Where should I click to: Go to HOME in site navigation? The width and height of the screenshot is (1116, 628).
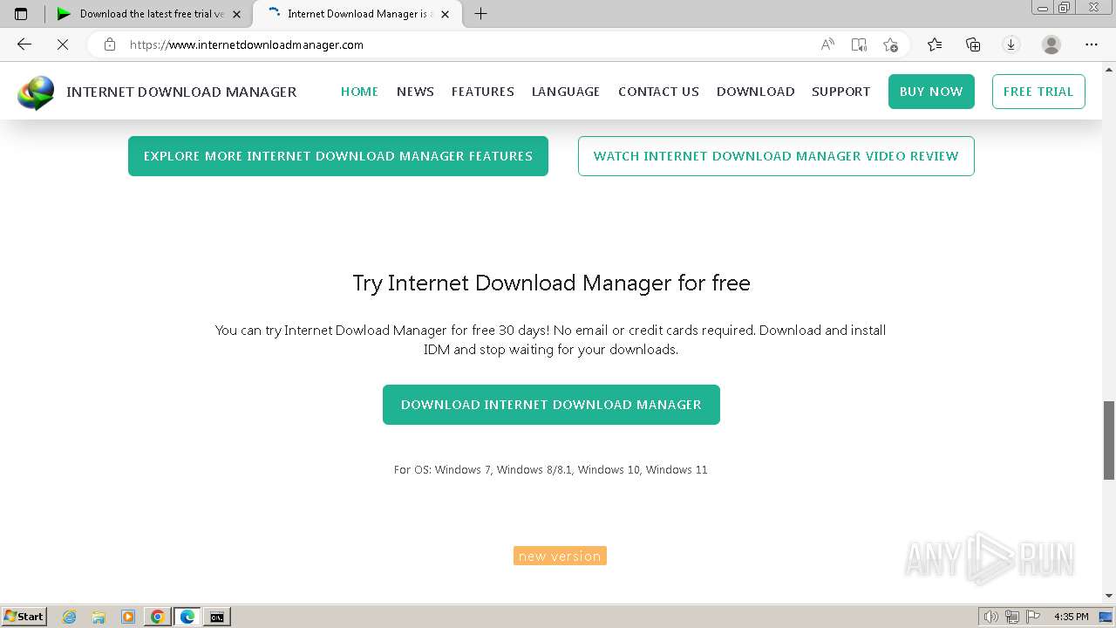[x=359, y=92]
